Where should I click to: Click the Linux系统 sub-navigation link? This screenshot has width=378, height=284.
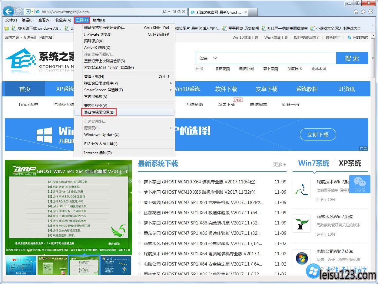point(28,105)
